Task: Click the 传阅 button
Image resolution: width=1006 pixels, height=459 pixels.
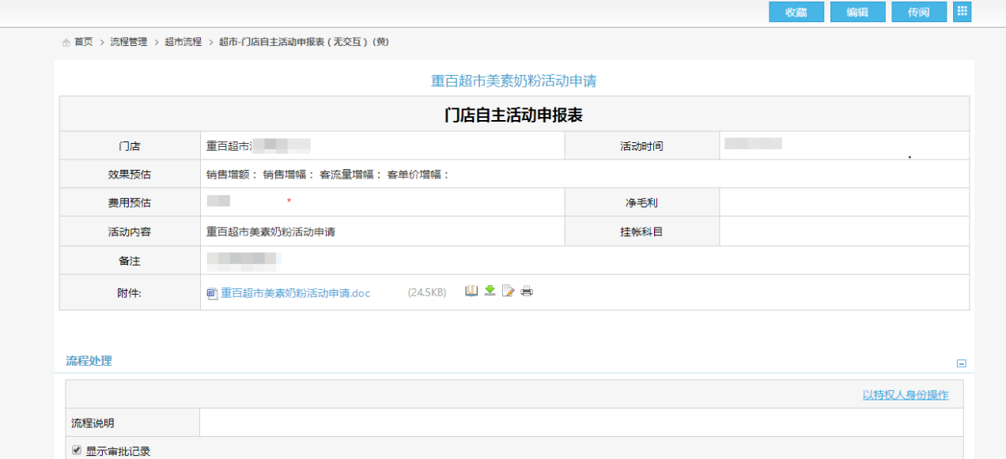Action: click(x=918, y=12)
